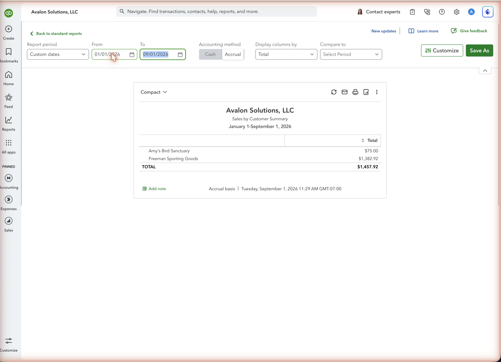This screenshot has height=362, width=501.
Task: Click Learn more link
Action: [x=423, y=31]
